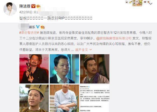The width and height of the screenshot is (157, 112).
Task: Click the pig sticker decoration icon
Action: point(137,3)
